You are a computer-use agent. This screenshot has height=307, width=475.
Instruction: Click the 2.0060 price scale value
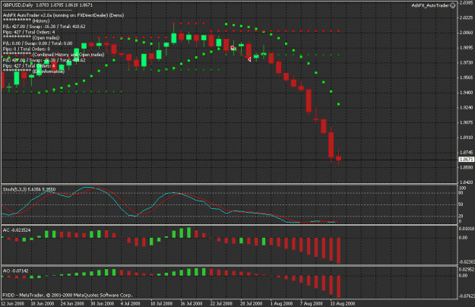pyautogui.click(x=466, y=33)
